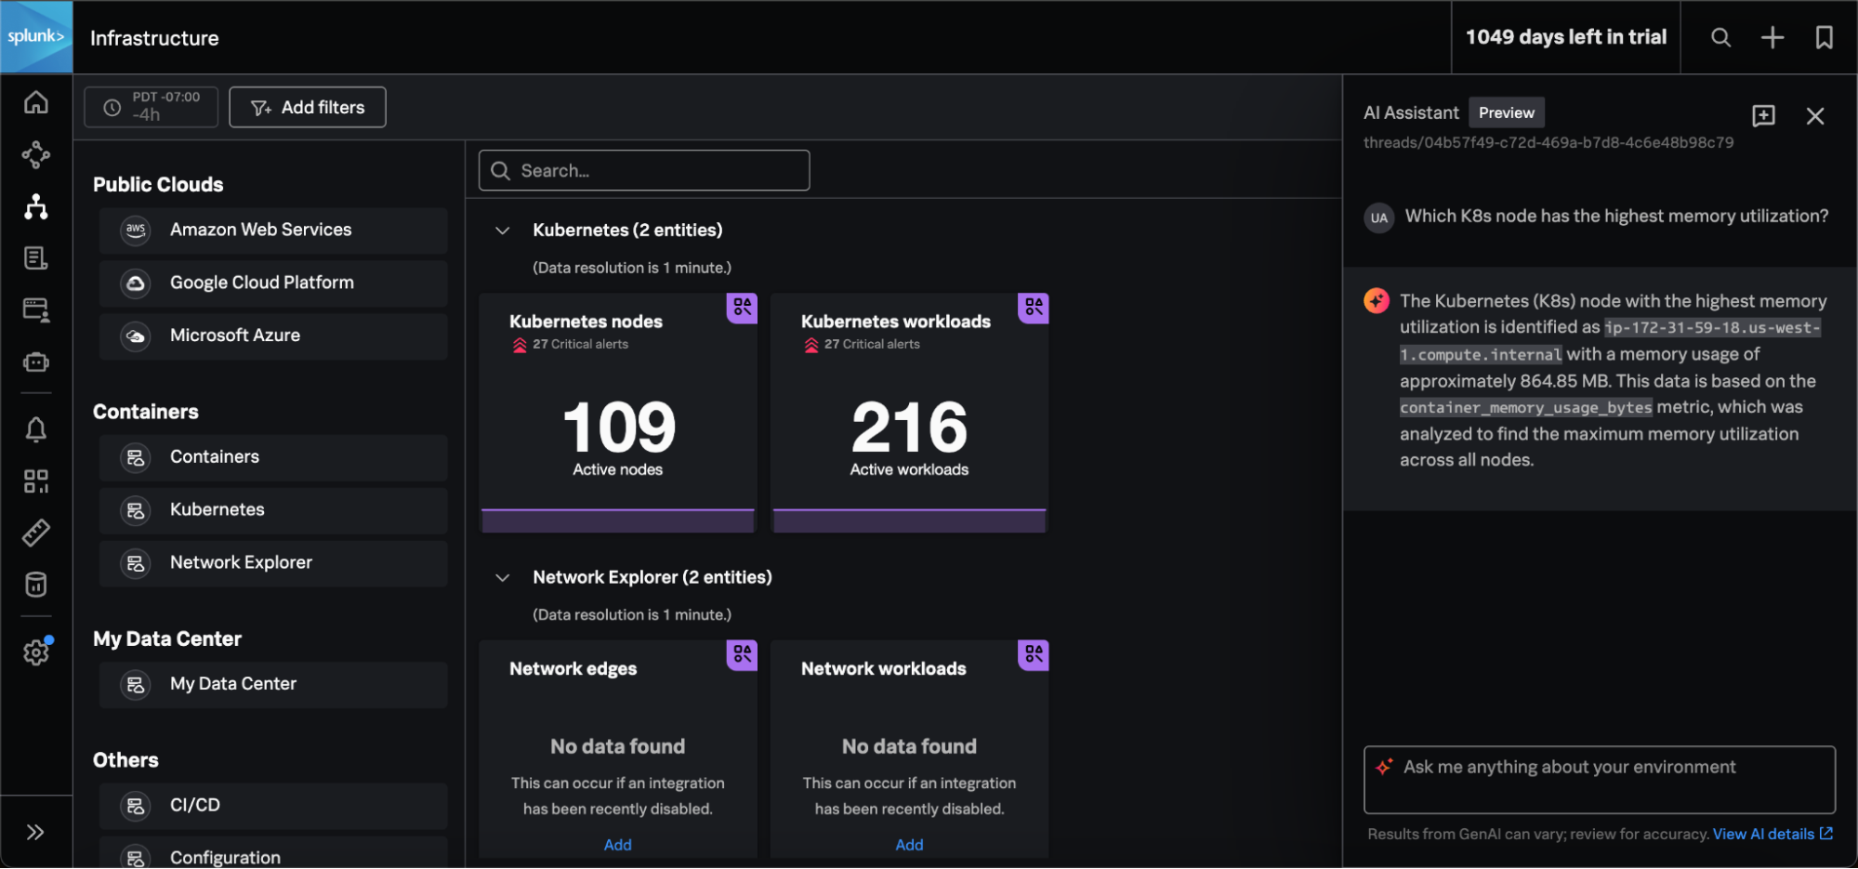1858x869 pixels.
Task: Click the search magnifier in top bar
Action: (1721, 37)
